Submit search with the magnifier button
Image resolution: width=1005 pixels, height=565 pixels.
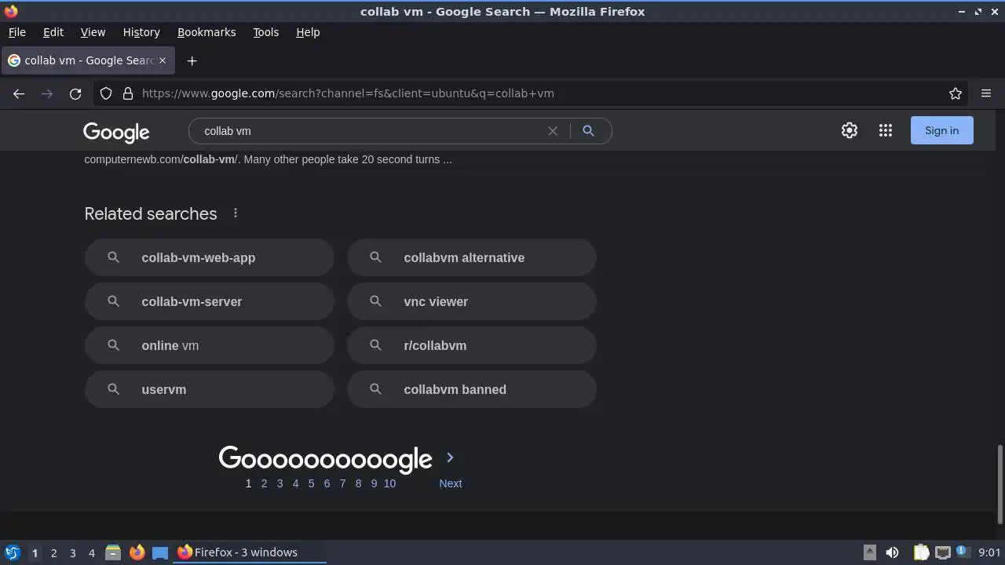coord(588,131)
